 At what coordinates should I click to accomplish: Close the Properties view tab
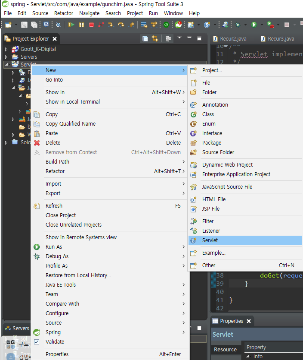click(x=249, y=321)
